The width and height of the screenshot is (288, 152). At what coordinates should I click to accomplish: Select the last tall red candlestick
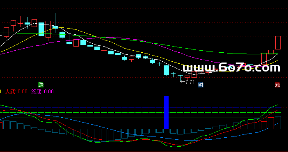coord(278,43)
